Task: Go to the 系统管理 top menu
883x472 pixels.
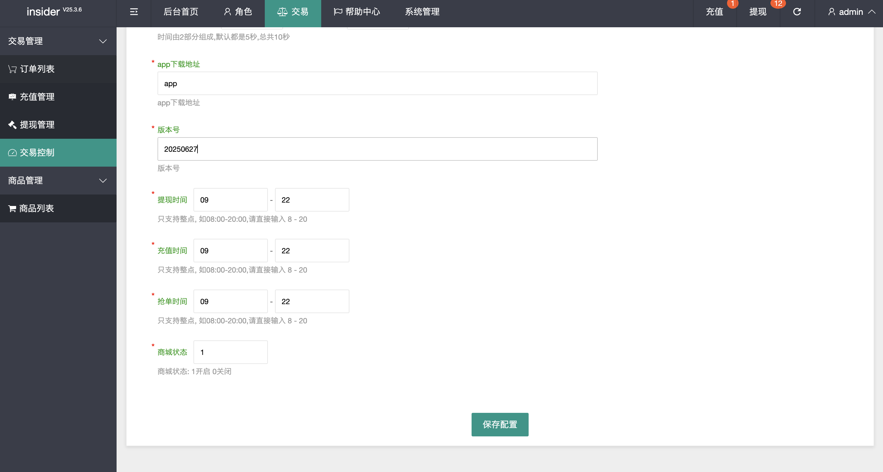Action: point(422,12)
